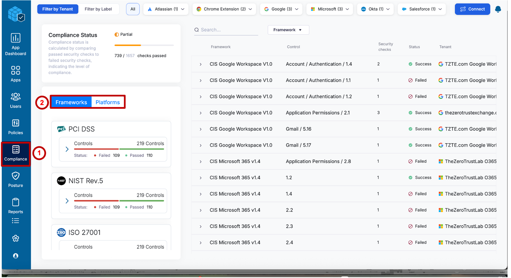
Task: Click the cube logo at top left
Action: pos(16,14)
